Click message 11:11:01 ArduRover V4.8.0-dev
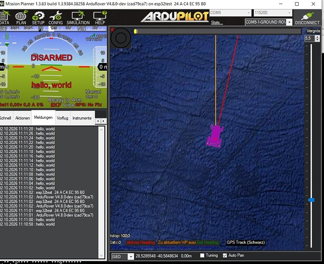324x264 pixels. pyautogui.click(x=46, y=215)
